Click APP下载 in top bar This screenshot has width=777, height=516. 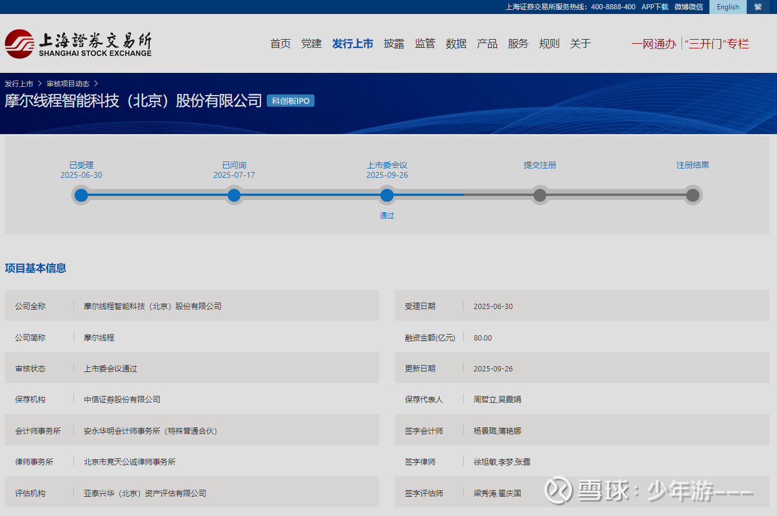click(x=655, y=7)
